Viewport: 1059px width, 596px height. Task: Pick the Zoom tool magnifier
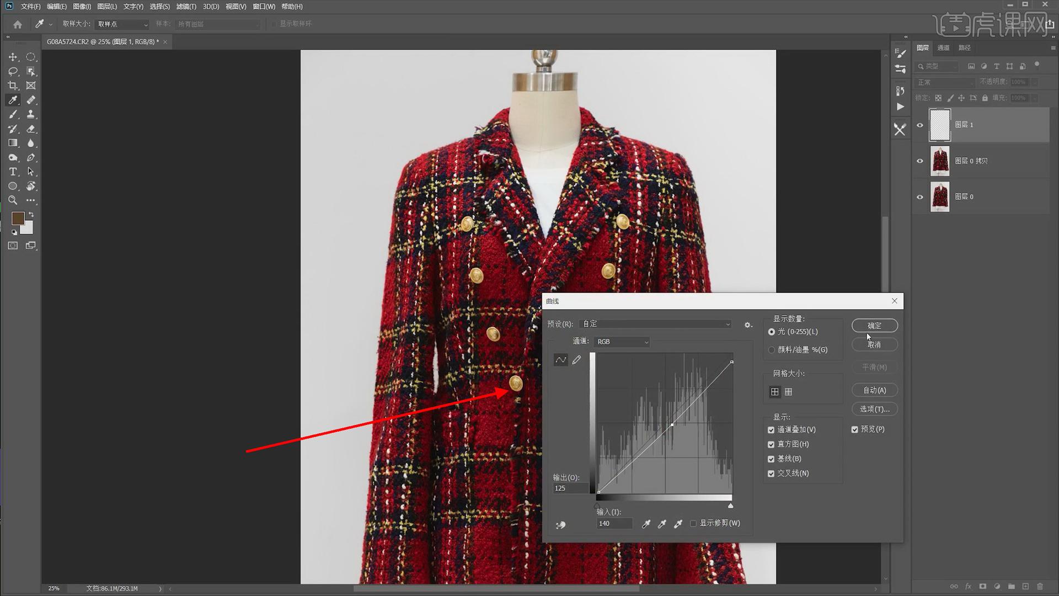13,200
